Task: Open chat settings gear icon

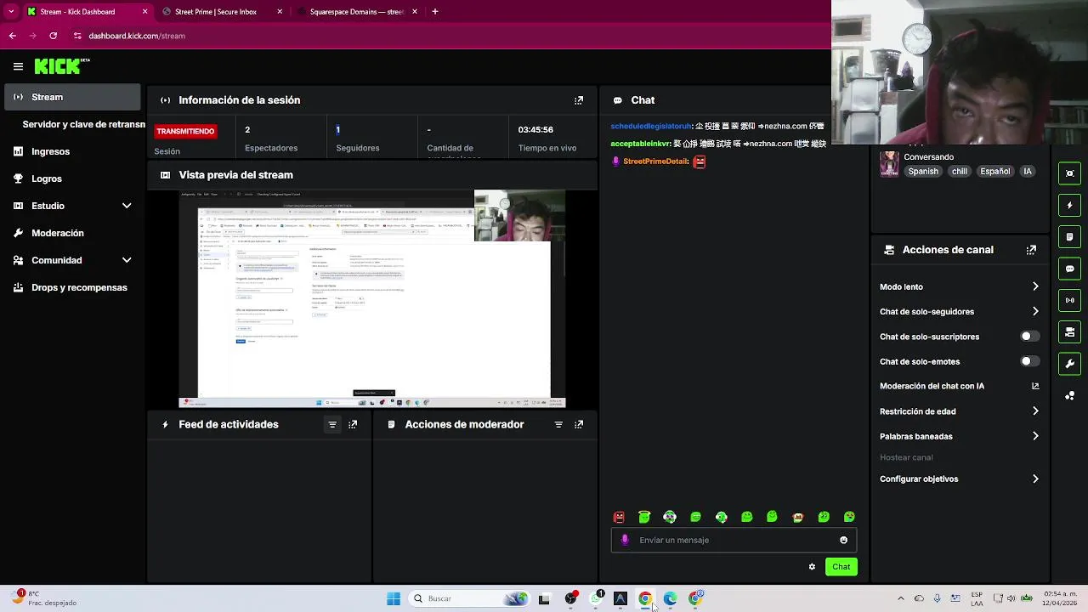Action: [812, 567]
